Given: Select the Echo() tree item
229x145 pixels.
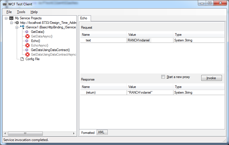Looking at the screenshot, I should (x=35, y=41).
